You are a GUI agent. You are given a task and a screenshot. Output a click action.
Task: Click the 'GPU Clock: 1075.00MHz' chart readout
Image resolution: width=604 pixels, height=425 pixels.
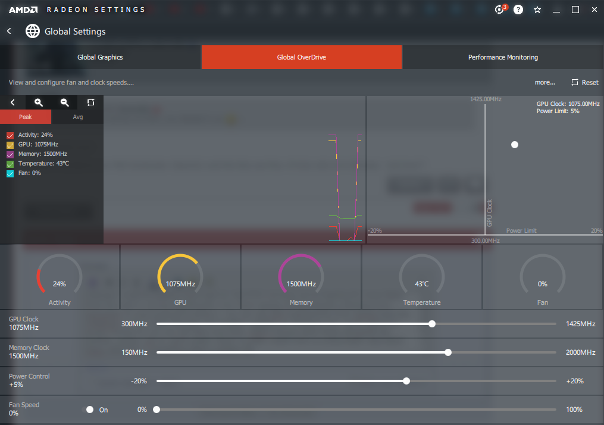[568, 104]
